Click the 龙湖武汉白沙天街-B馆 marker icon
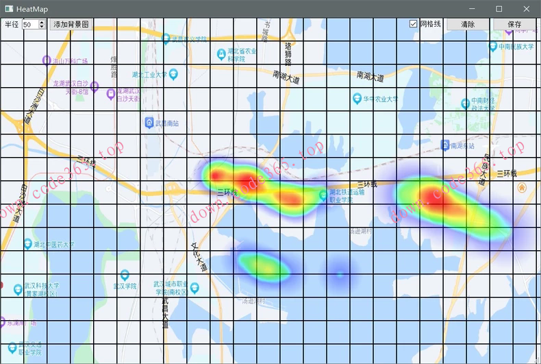The width and height of the screenshot is (541, 364). [x=95, y=86]
